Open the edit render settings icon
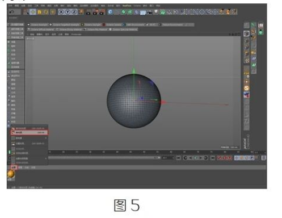Screen dimensions: 282x218 [x=102, y=12]
